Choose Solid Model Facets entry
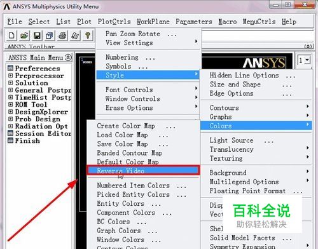The width and height of the screenshot is (318, 249). (x=256, y=238)
